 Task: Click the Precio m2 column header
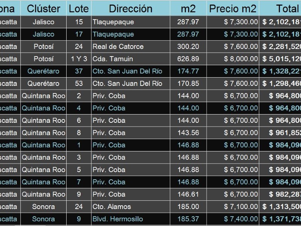(x=233, y=8)
